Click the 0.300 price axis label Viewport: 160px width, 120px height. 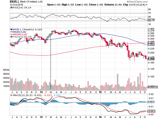pyautogui.click(x=151, y=39)
